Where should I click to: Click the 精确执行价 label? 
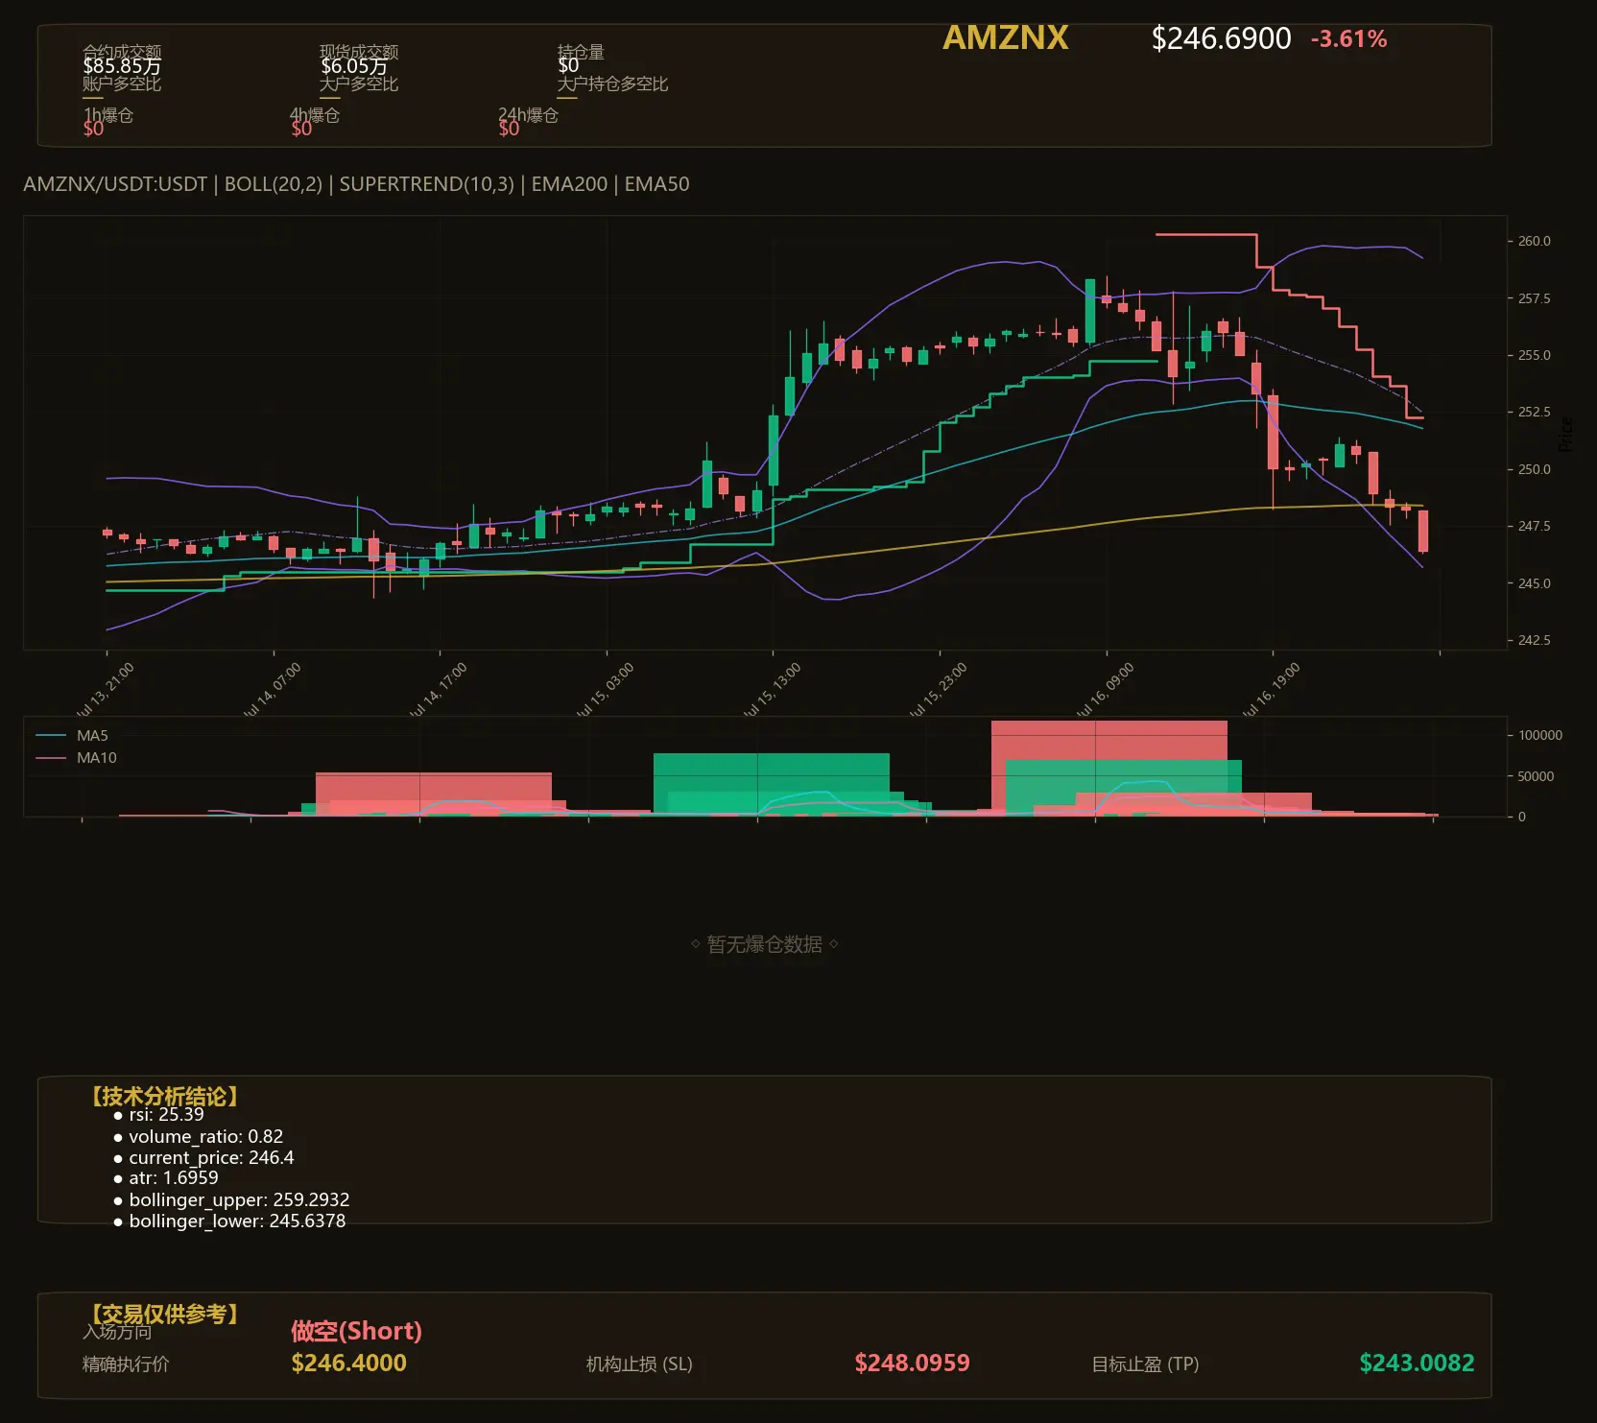(126, 1364)
